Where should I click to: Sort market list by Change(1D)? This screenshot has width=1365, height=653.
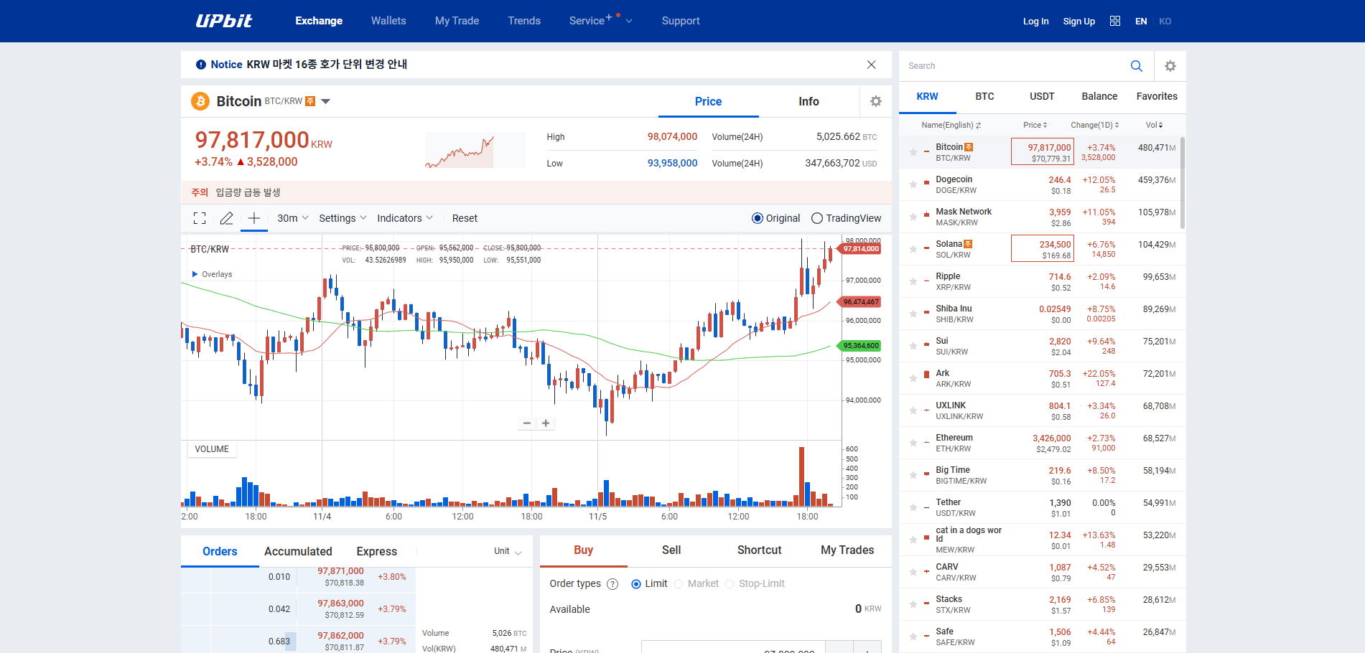[x=1095, y=125]
